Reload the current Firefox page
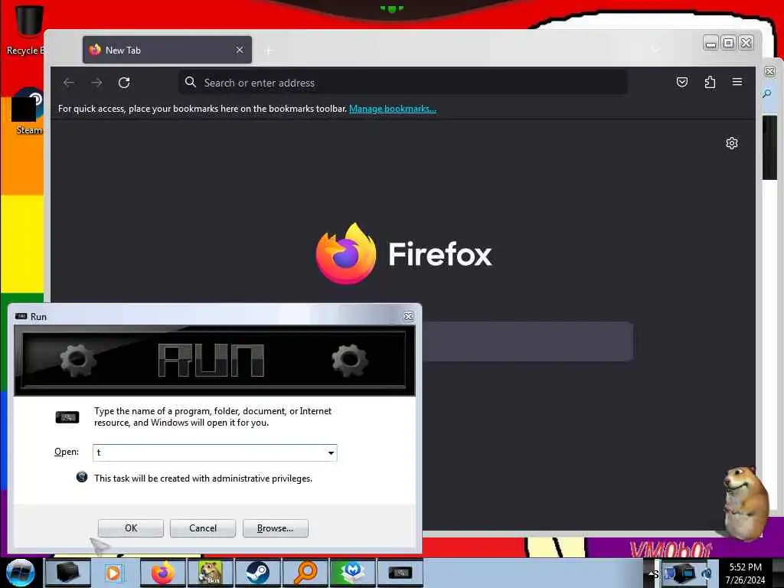 click(x=124, y=83)
